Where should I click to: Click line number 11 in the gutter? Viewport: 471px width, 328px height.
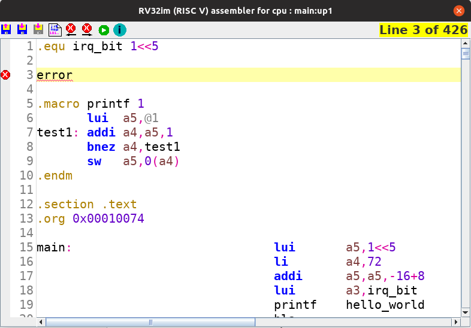click(x=26, y=190)
